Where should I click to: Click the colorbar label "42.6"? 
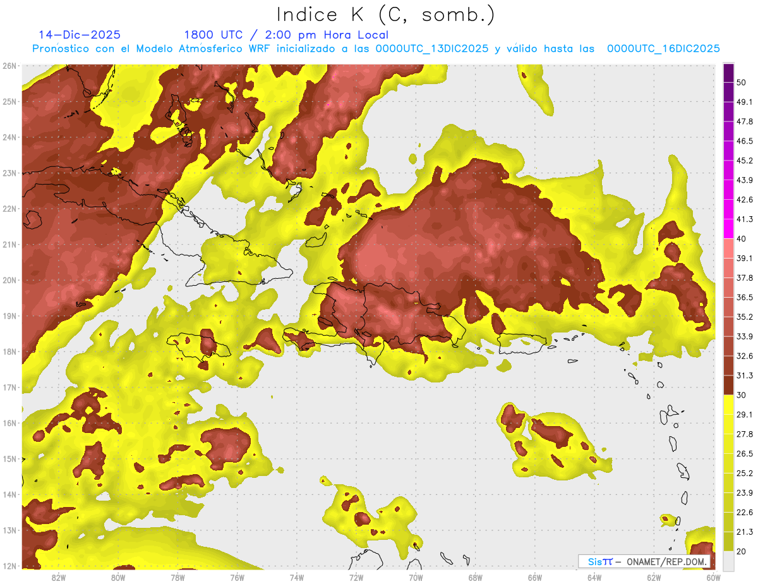point(744,200)
